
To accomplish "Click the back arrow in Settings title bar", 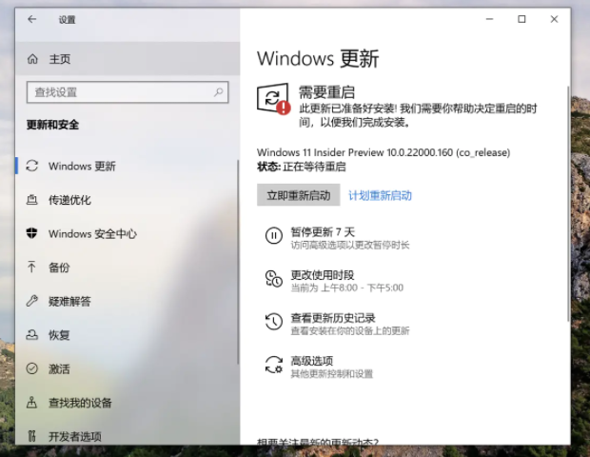I will tap(32, 19).
